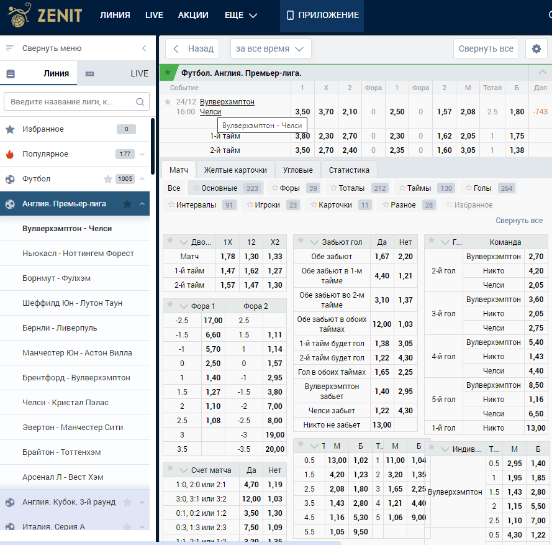Click the search magnifier icon

click(x=140, y=102)
